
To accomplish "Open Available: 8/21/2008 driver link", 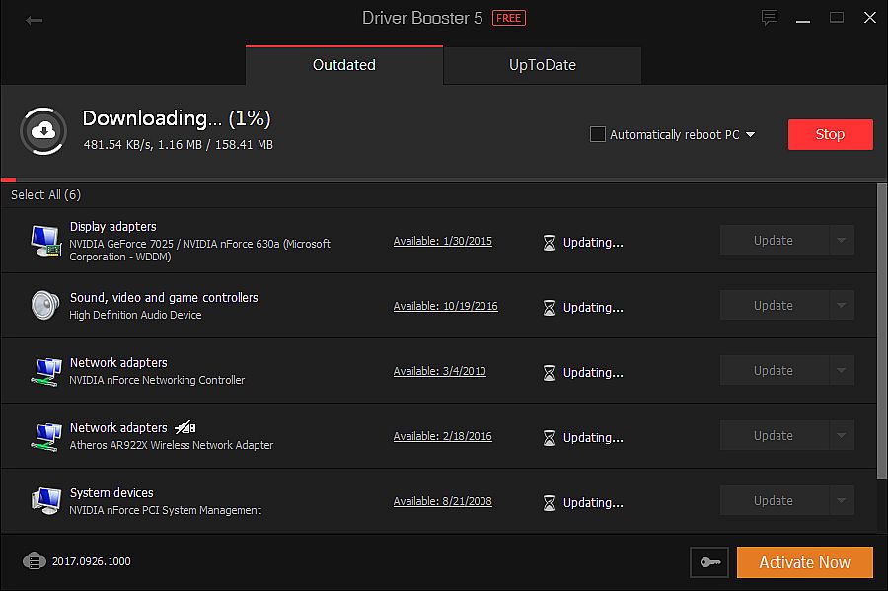I will (x=443, y=501).
